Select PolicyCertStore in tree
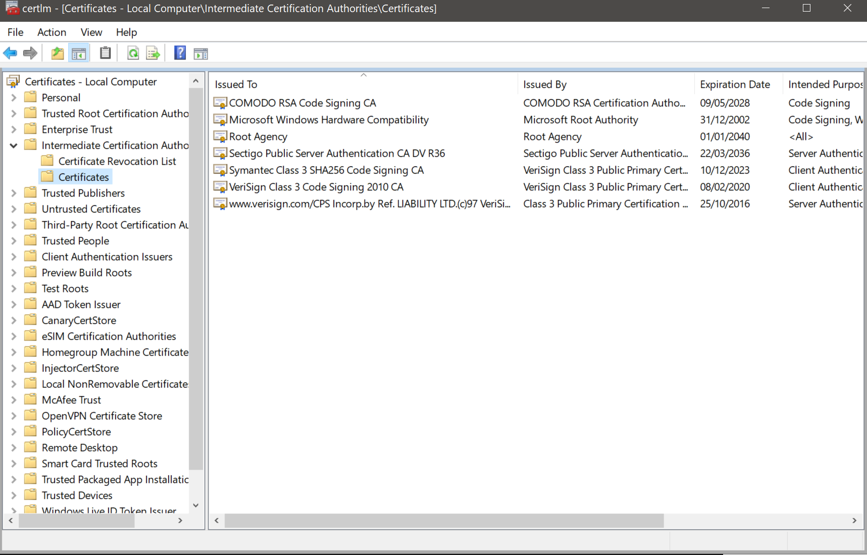 76,432
